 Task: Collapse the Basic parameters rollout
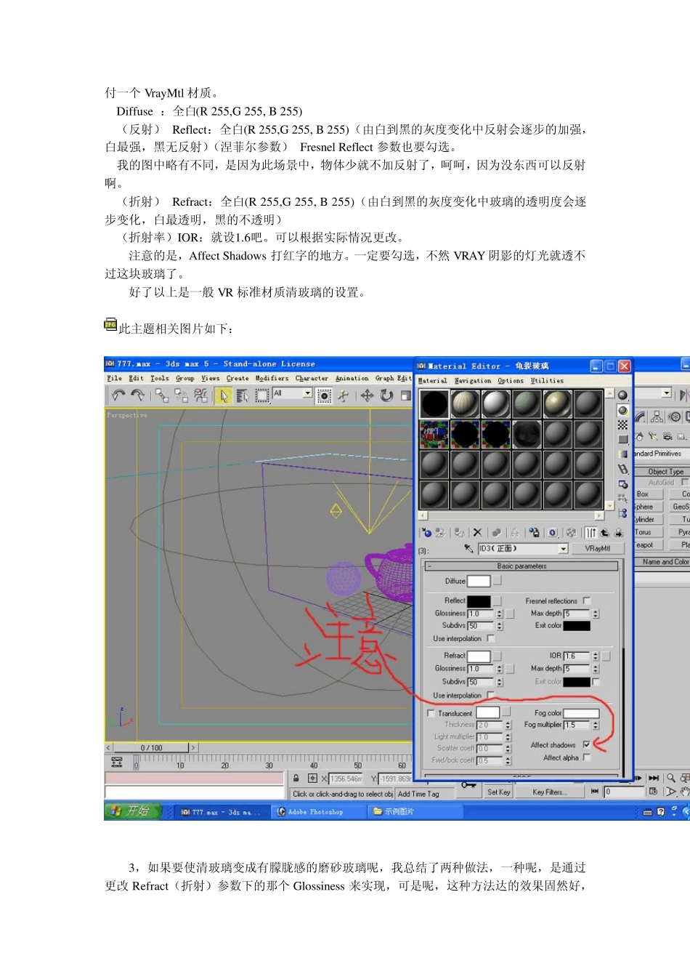pyautogui.click(x=521, y=566)
